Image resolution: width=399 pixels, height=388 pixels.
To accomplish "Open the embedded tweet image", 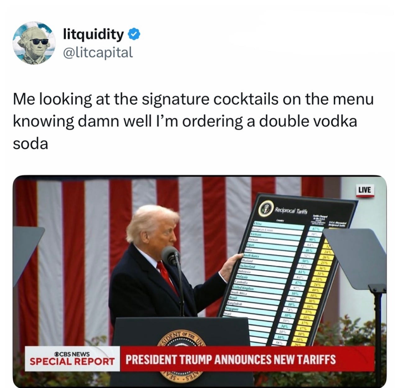I will pyautogui.click(x=199, y=281).
